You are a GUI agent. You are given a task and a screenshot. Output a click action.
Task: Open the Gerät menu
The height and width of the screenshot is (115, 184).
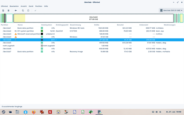31,6
